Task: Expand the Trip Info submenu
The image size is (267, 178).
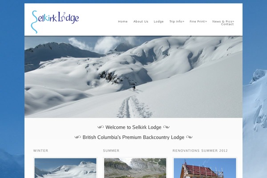Action: point(177,21)
